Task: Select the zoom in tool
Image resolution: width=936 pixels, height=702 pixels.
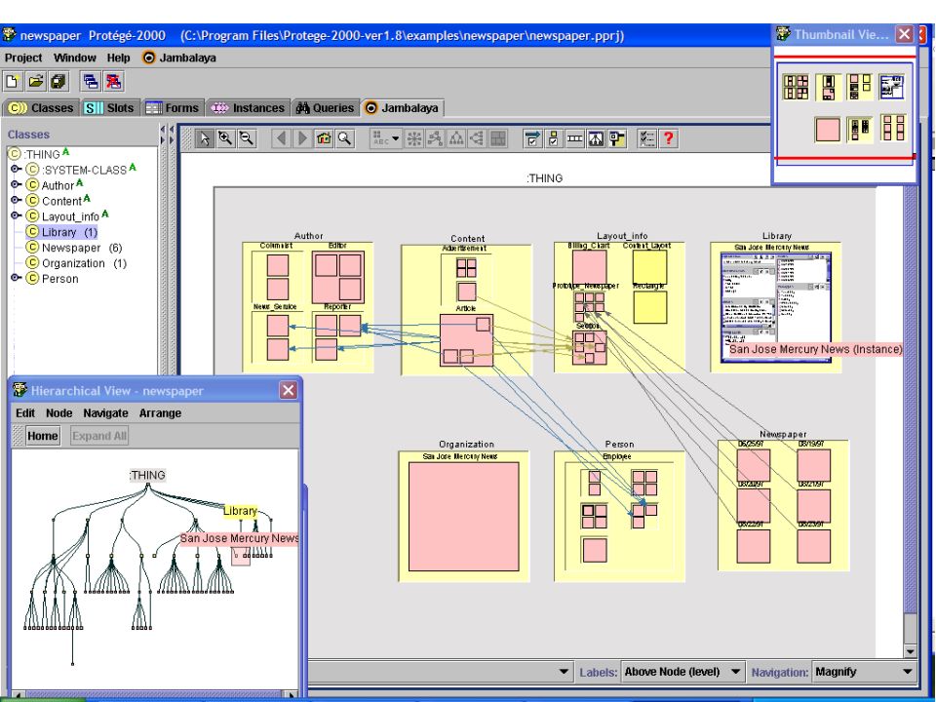Action: click(225, 139)
